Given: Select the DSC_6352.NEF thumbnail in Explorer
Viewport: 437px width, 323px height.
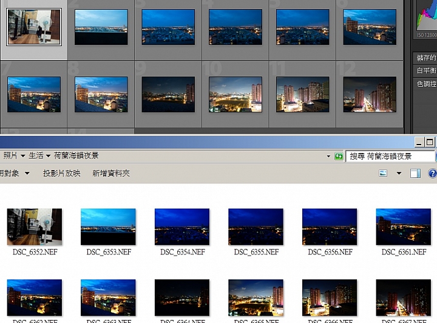Looking at the screenshot, I should [x=35, y=227].
